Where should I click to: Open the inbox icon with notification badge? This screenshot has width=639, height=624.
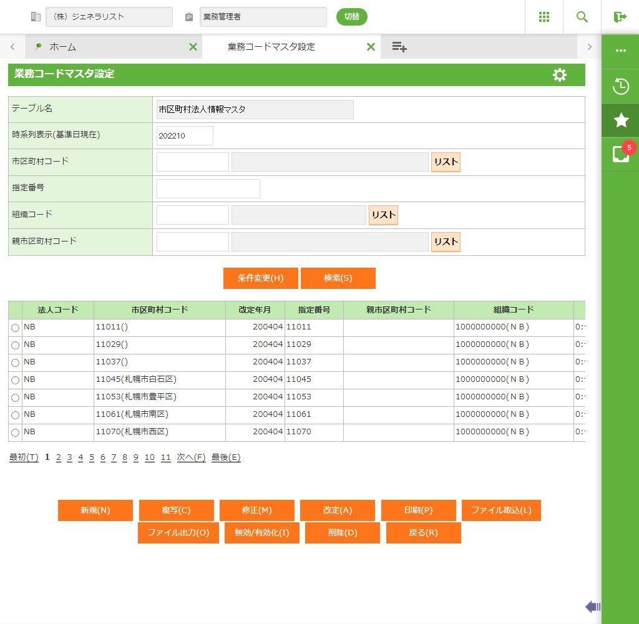[x=620, y=154]
